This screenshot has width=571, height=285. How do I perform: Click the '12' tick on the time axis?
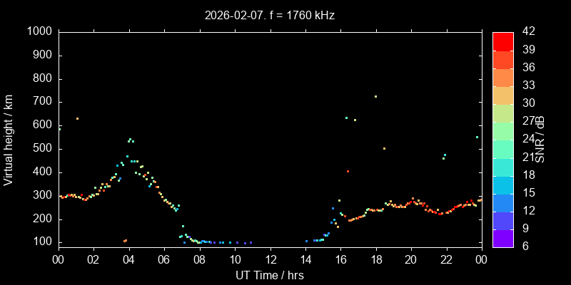270,259
